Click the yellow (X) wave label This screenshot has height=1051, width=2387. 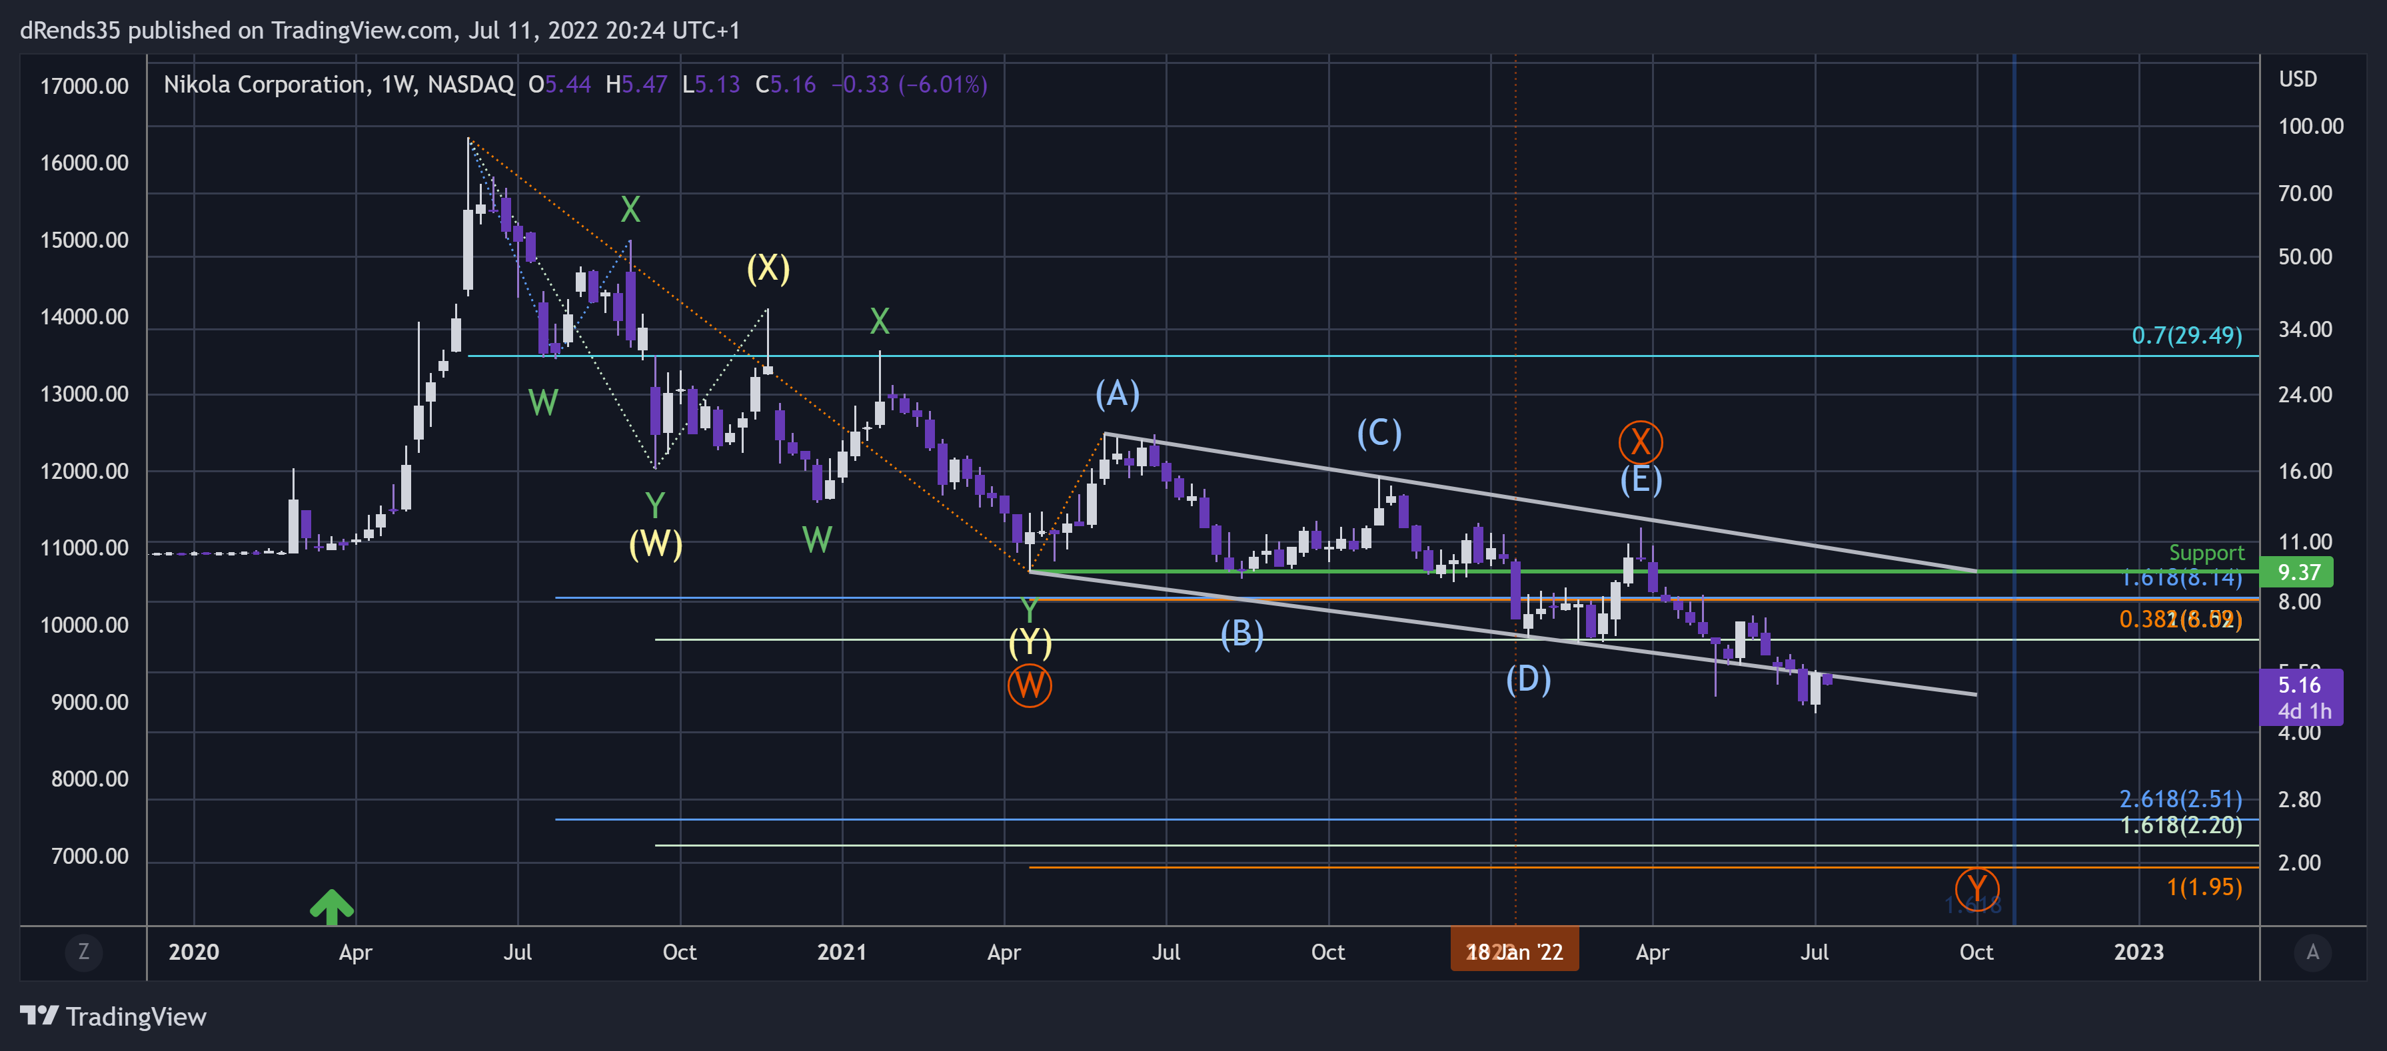pyautogui.click(x=768, y=268)
